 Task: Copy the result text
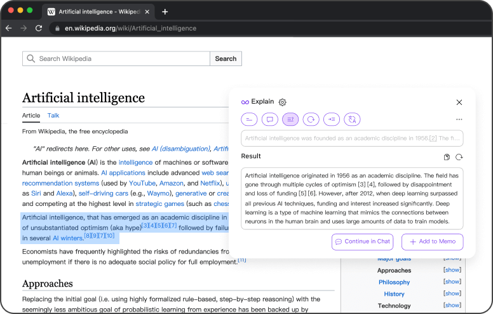tap(447, 157)
